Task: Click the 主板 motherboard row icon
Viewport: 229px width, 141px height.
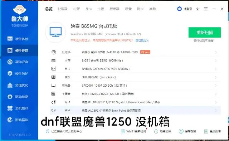Action: coord(53,77)
